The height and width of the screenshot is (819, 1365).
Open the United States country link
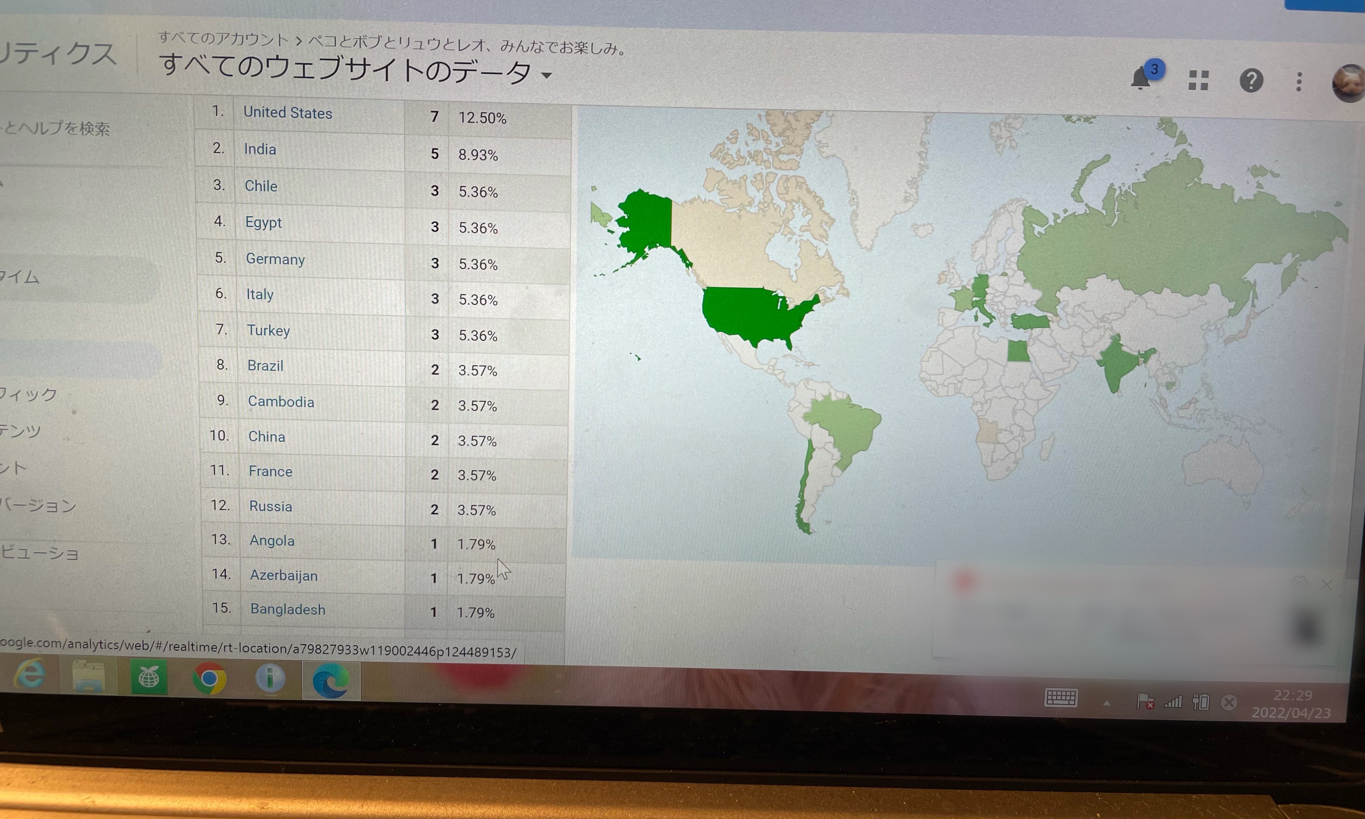[x=288, y=113]
